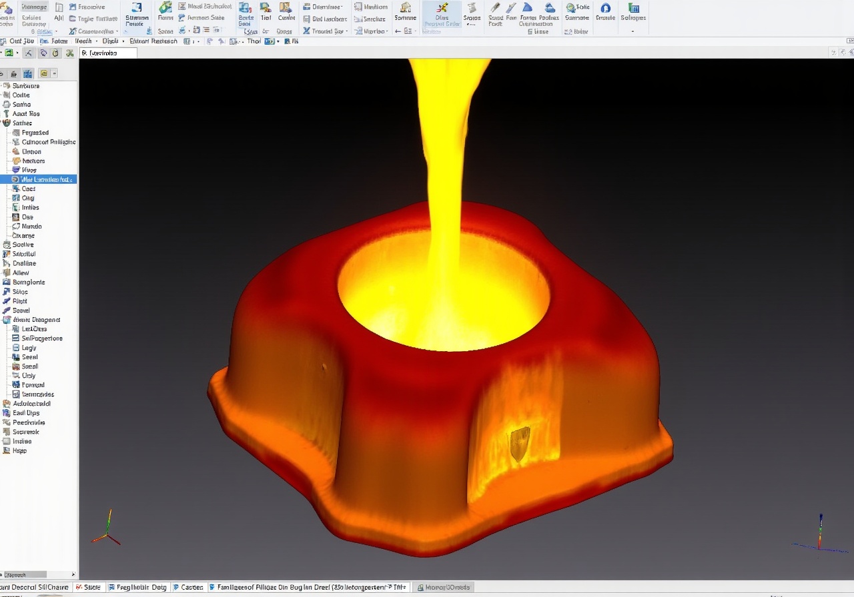Click the blue Drcaule icon
The image size is (854, 597).
[605, 9]
